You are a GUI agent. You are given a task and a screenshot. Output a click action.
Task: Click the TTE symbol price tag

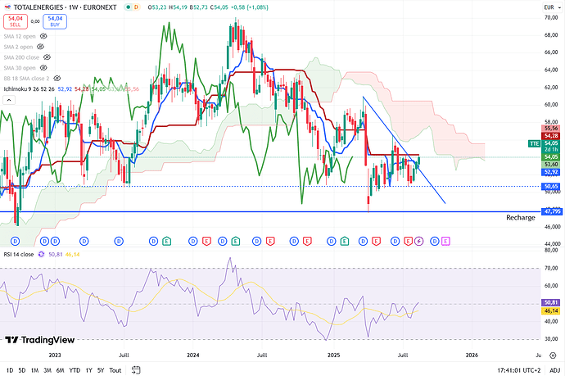coord(534,143)
